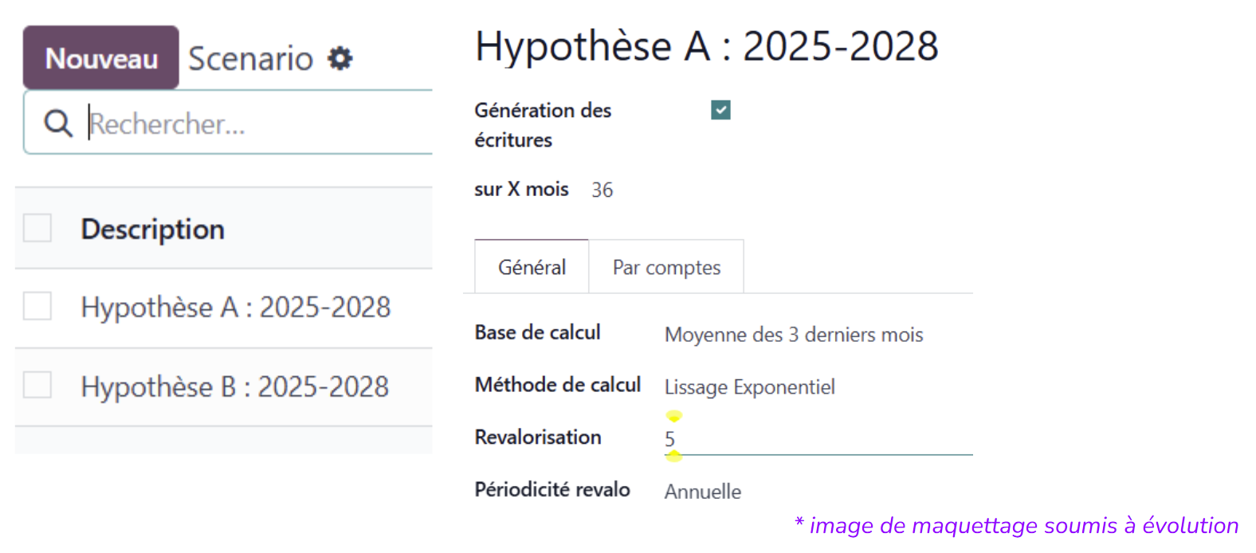Open Base de calcul dropdown value

pos(794,335)
